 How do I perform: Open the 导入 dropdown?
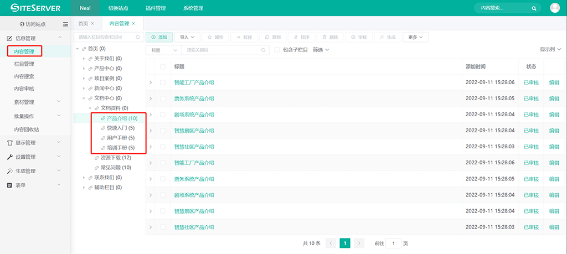(188, 37)
